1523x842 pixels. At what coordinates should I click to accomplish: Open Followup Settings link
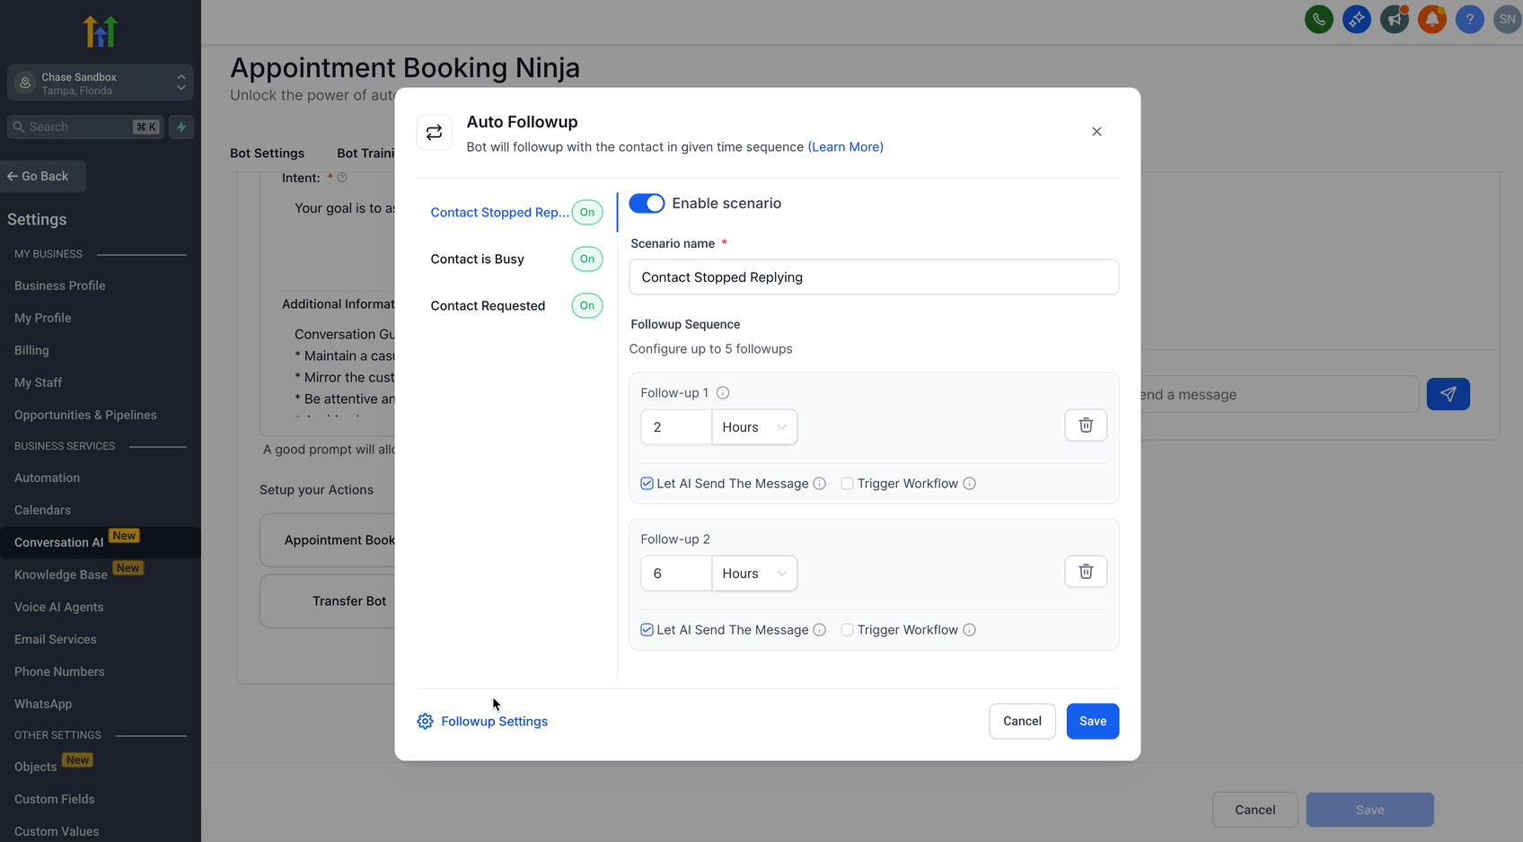point(494,722)
